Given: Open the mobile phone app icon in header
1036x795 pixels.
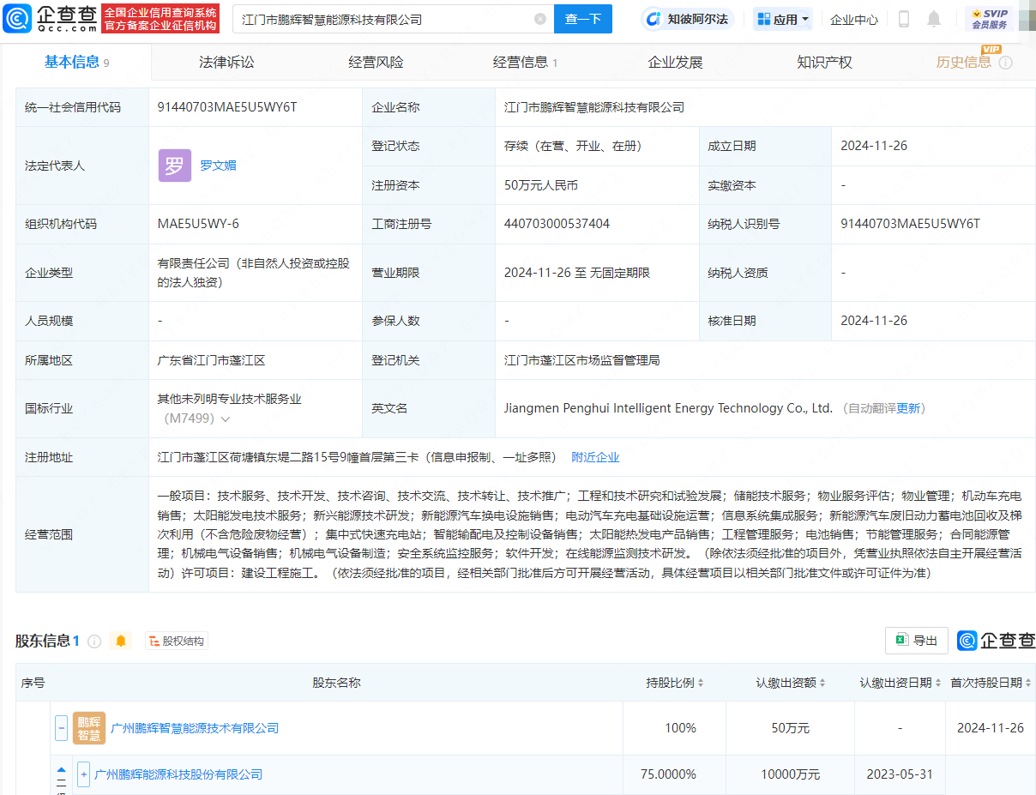Looking at the screenshot, I should [903, 19].
